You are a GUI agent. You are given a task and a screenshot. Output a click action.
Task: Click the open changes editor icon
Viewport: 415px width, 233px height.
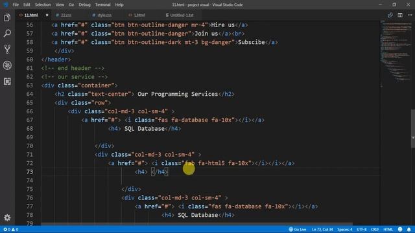point(390,15)
